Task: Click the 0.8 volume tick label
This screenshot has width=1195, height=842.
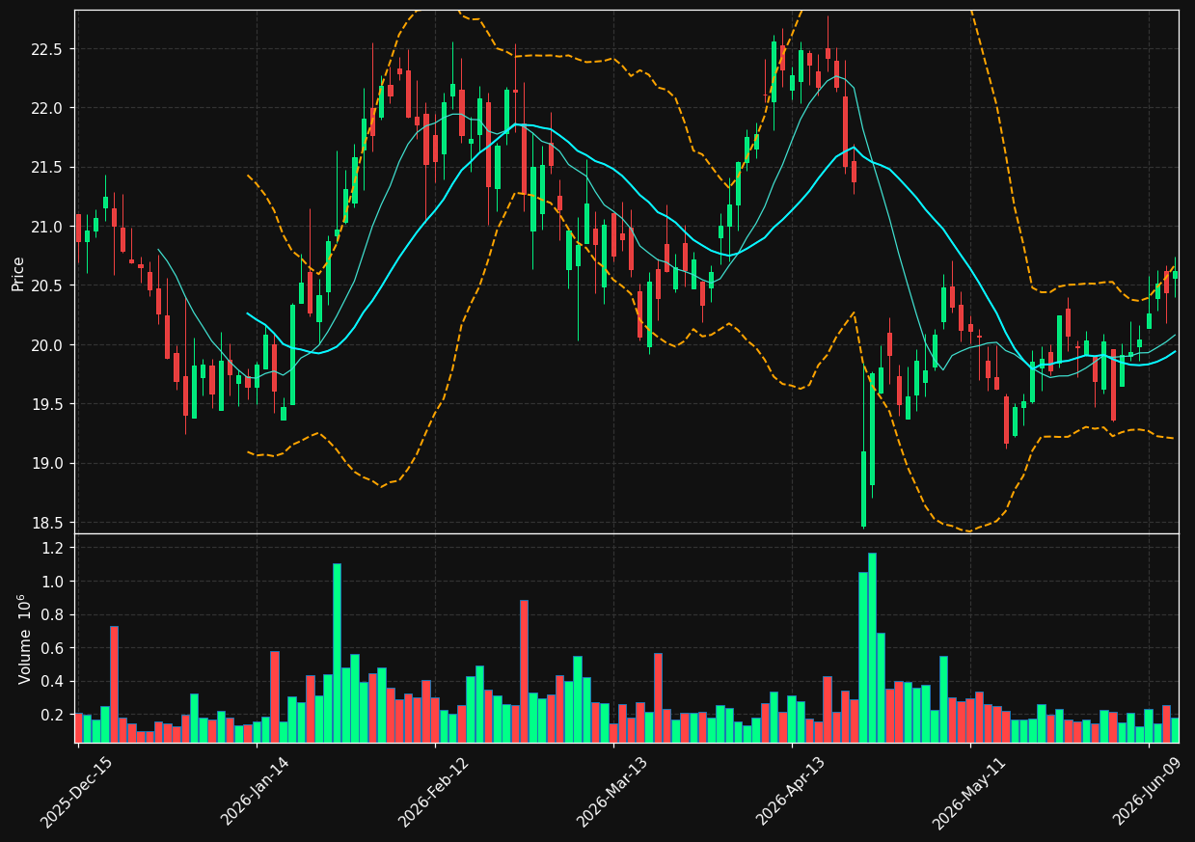Action: [53, 614]
